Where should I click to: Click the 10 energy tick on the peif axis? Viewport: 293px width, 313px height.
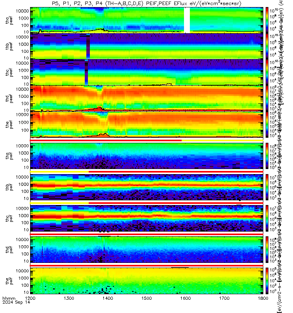(26, 292)
